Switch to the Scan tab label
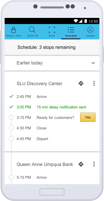This screenshot has width=104, height=201. 52,36
